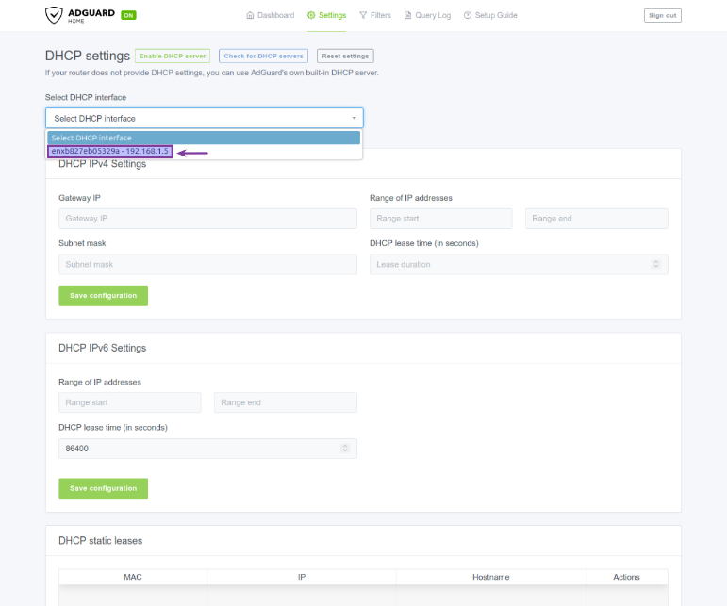The height and width of the screenshot is (606, 727).
Task: Click the green ON status badge
Action: tap(128, 16)
